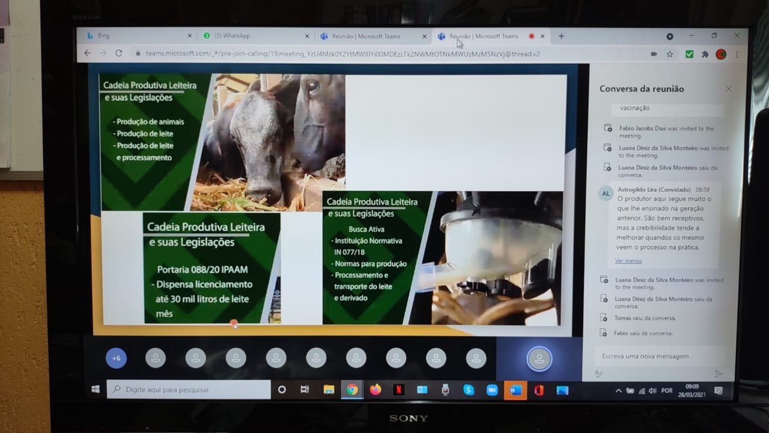Open the volume control in system tray
This screenshot has width=769, height=433.
click(x=652, y=391)
